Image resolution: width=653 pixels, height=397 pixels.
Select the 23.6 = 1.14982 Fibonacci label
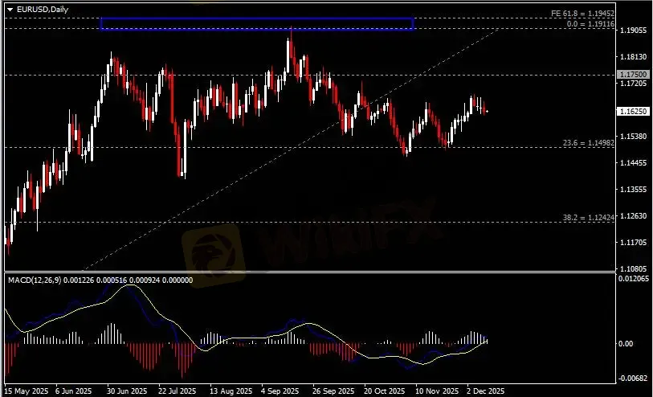(x=589, y=143)
